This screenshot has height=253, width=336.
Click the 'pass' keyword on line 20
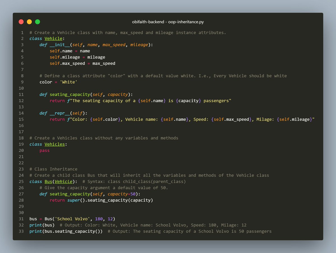45,150
